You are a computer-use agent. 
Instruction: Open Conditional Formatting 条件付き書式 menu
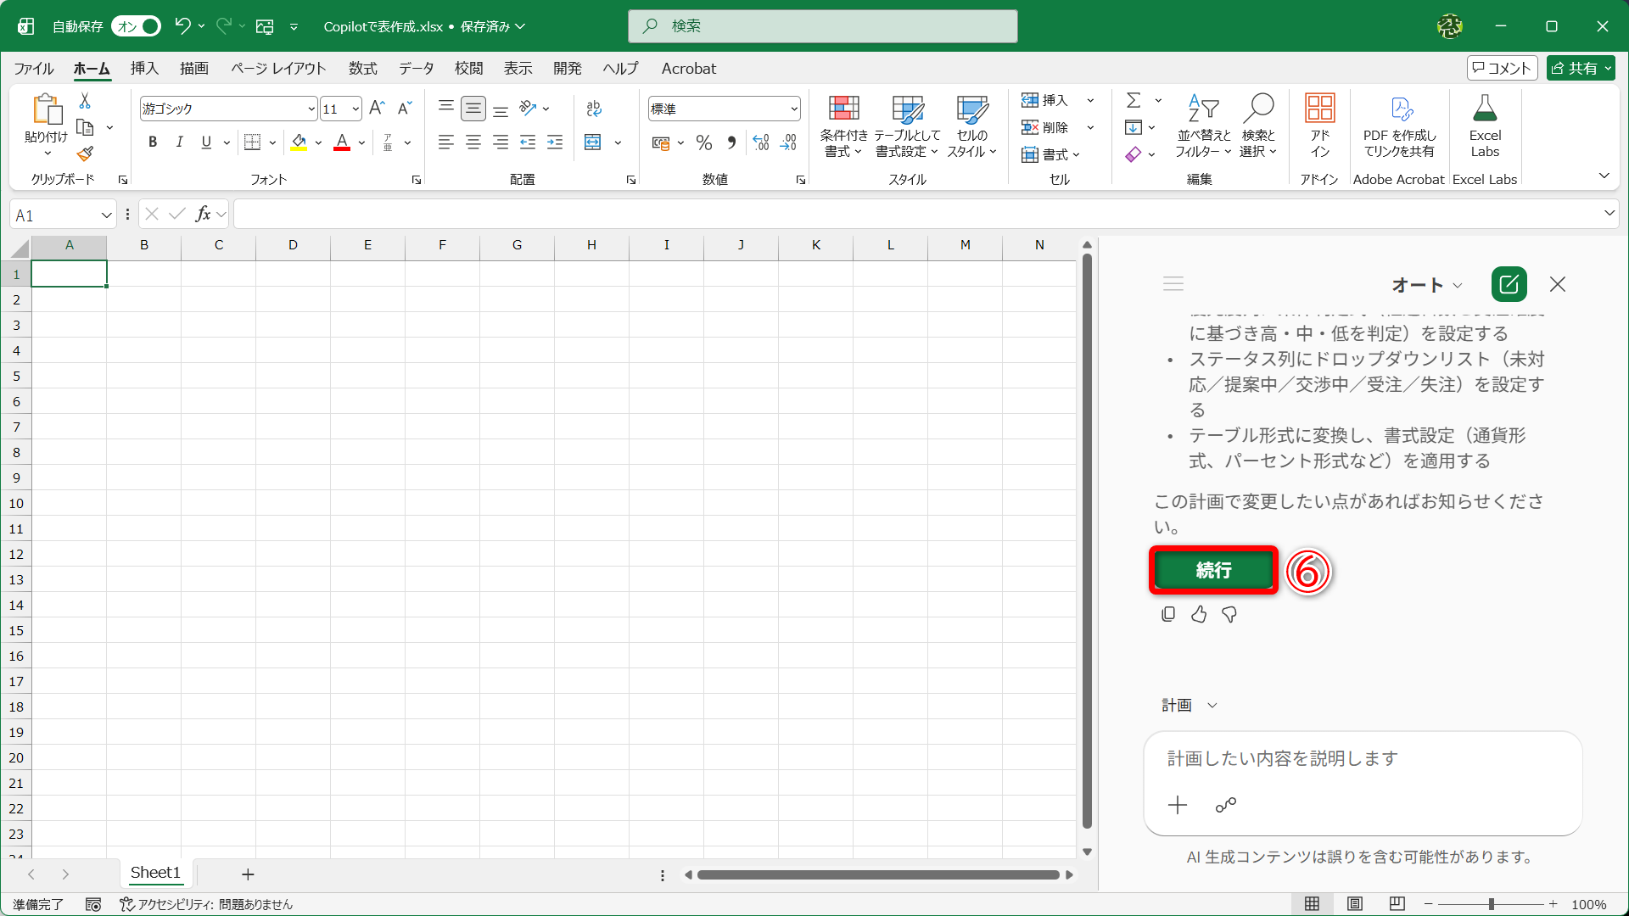843,127
